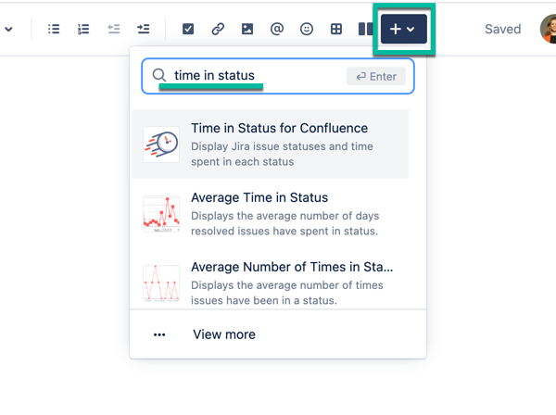The image size is (556, 415).
Task: Click the @ mention icon
Action: tap(277, 30)
